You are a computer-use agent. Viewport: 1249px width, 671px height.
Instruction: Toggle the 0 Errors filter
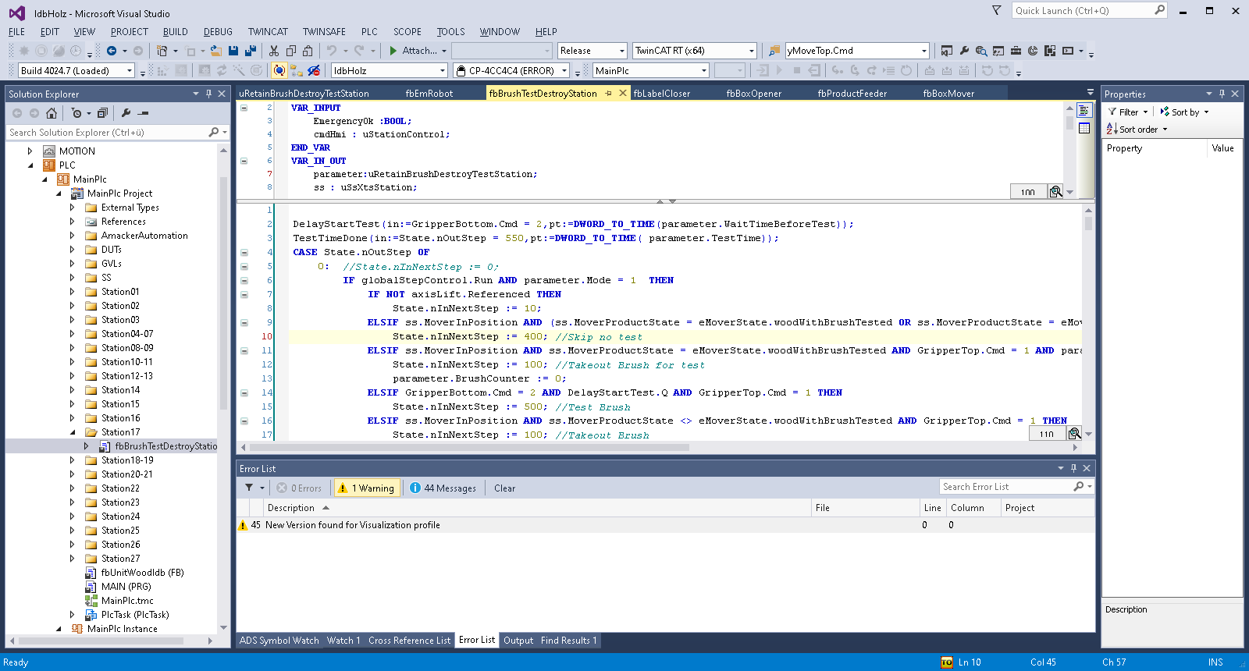point(299,488)
